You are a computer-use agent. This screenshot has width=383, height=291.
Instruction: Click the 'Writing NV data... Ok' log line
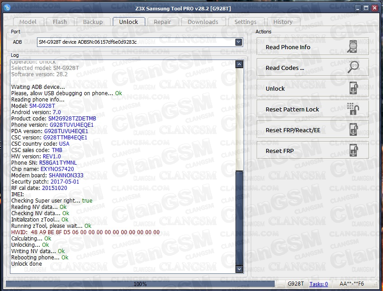point(38,251)
